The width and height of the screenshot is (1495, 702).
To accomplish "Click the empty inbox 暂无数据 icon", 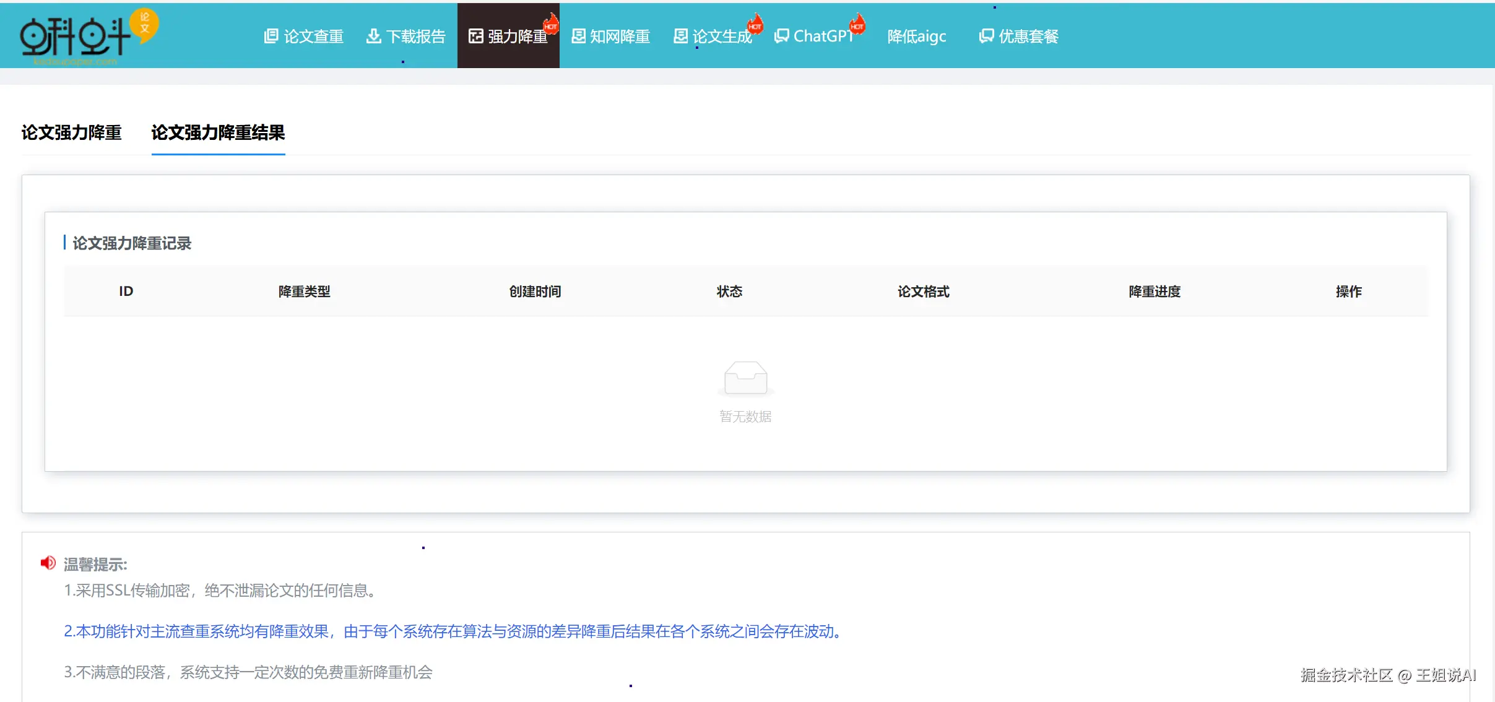I will [x=745, y=378].
